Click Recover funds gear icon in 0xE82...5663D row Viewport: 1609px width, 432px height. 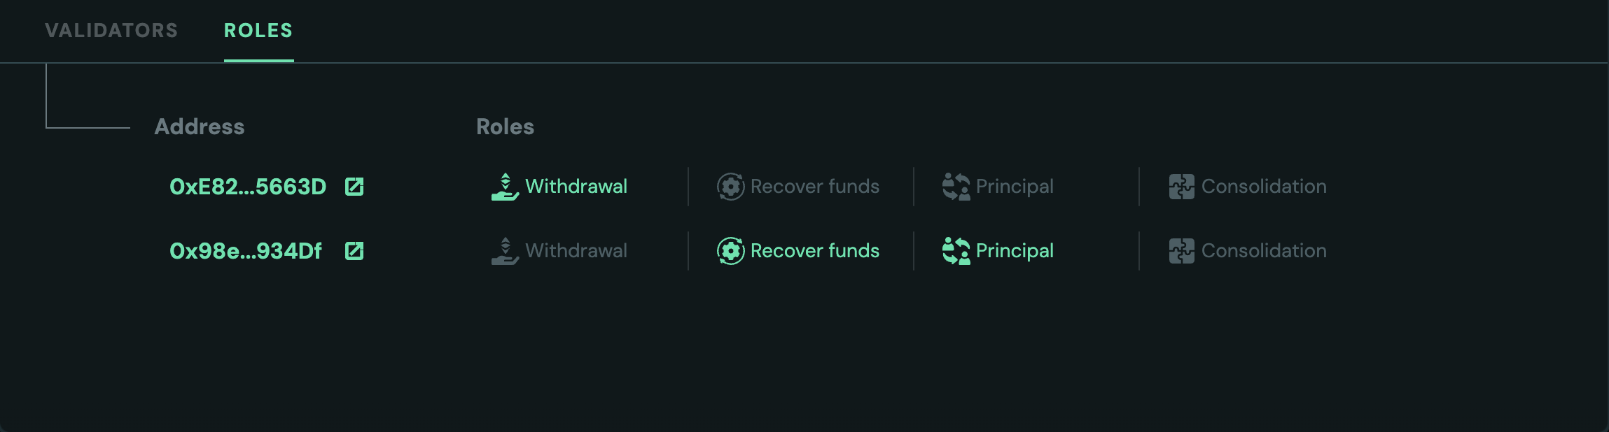point(730,187)
